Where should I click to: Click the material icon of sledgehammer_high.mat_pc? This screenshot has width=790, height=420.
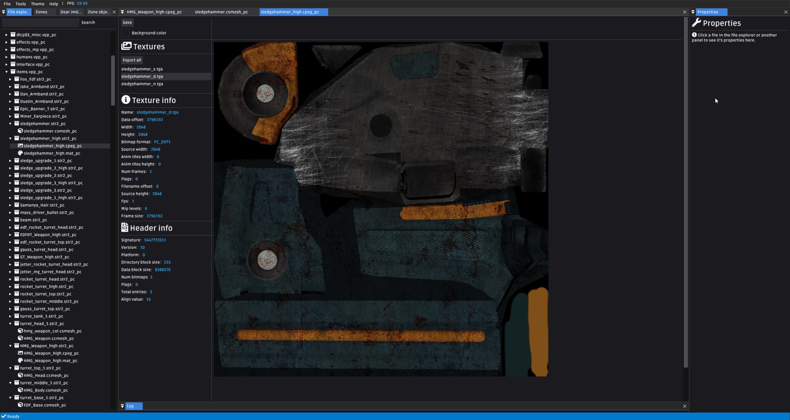pyautogui.click(x=20, y=153)
